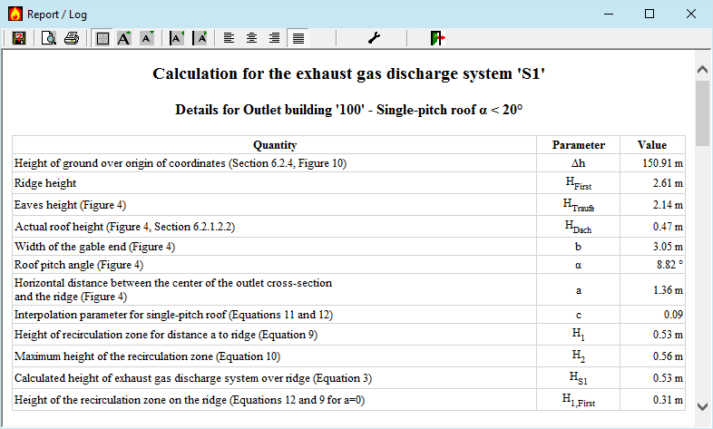
Task: Align text right
Action: 273,38
